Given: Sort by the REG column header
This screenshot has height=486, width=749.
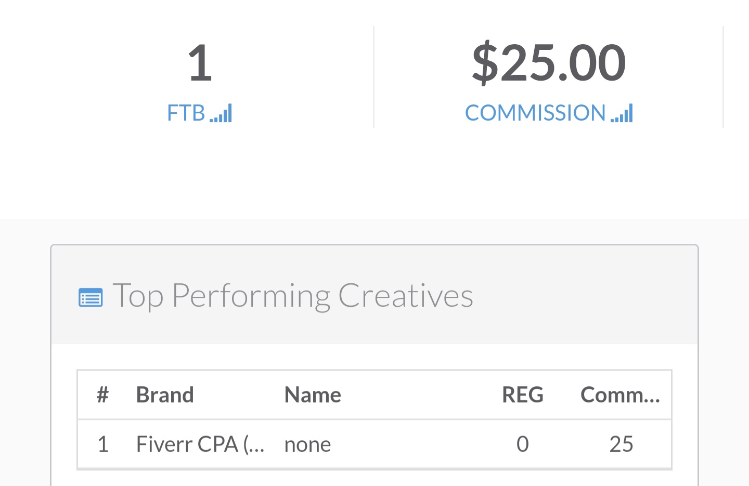Looking at the screenshot, I should click(523, 395).
